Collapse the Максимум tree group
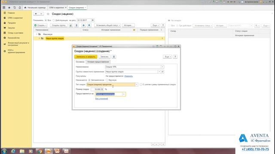 (37, 34)
